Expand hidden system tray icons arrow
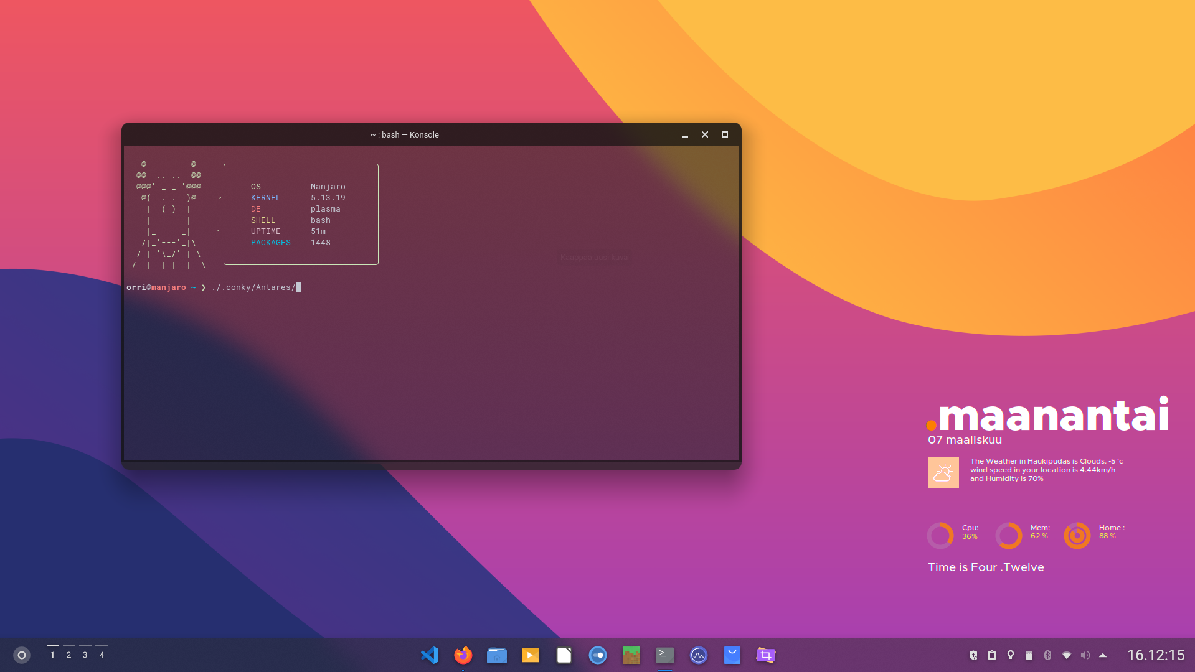This screenshot has height=672, width=1195. pos(1103,655)
